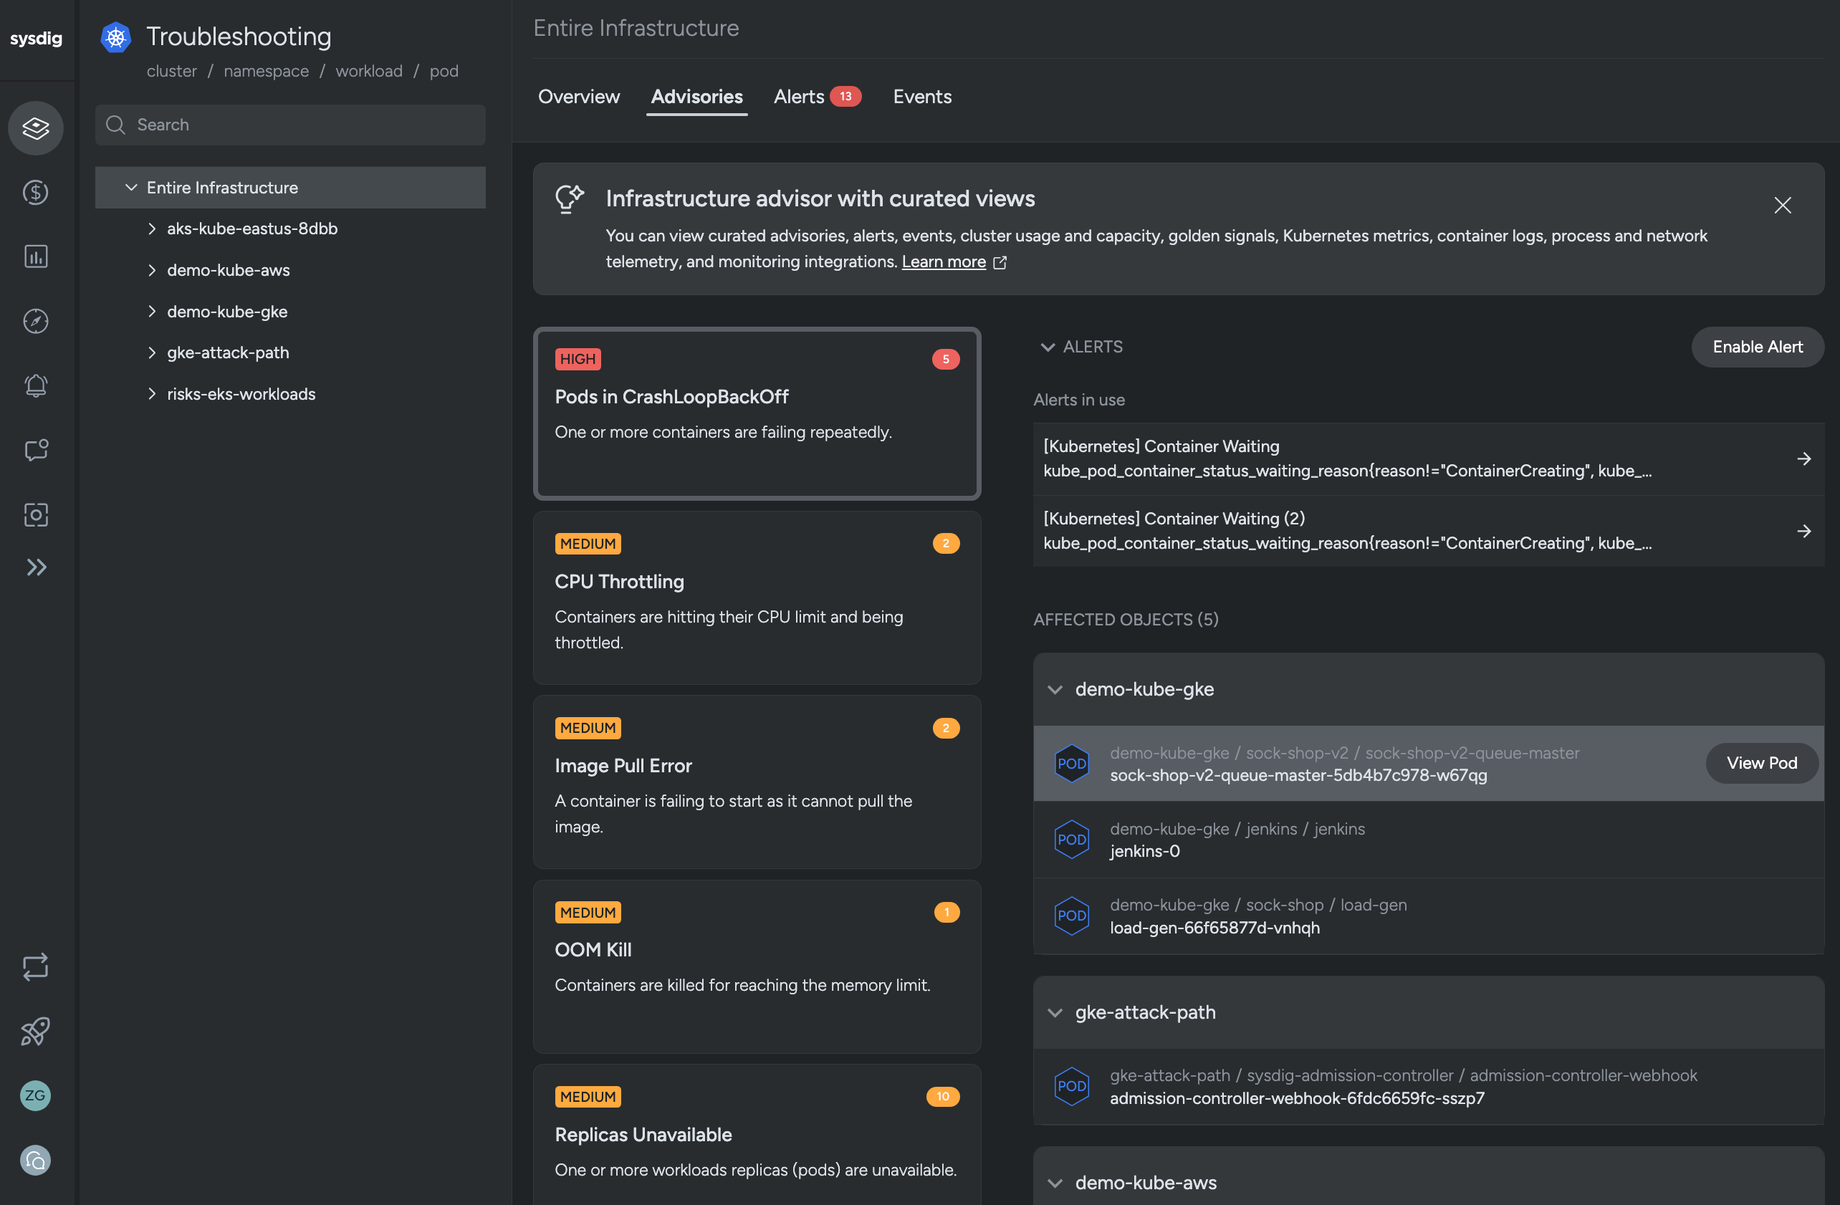The image size is (1840, 1205).
Task: Expand aks-kube-eastus-8dbb cluster chevron
Action: 151,229
